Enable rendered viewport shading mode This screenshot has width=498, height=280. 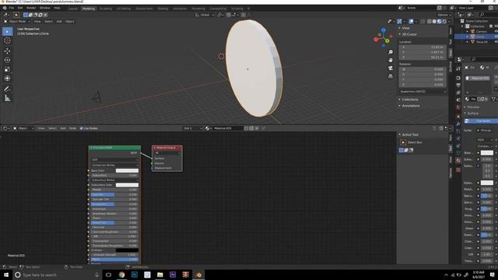(444, 21)
